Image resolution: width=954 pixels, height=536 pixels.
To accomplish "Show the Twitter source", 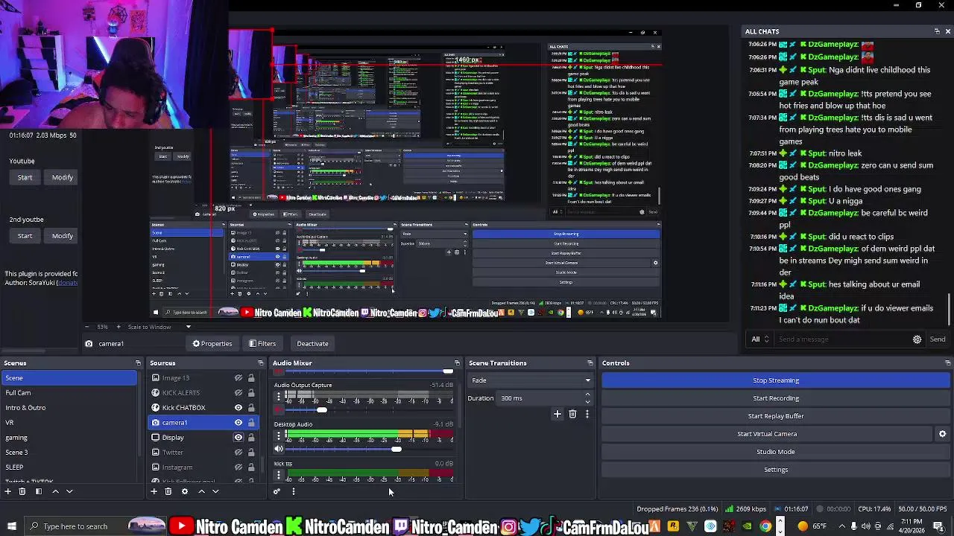I will point(238,453).
